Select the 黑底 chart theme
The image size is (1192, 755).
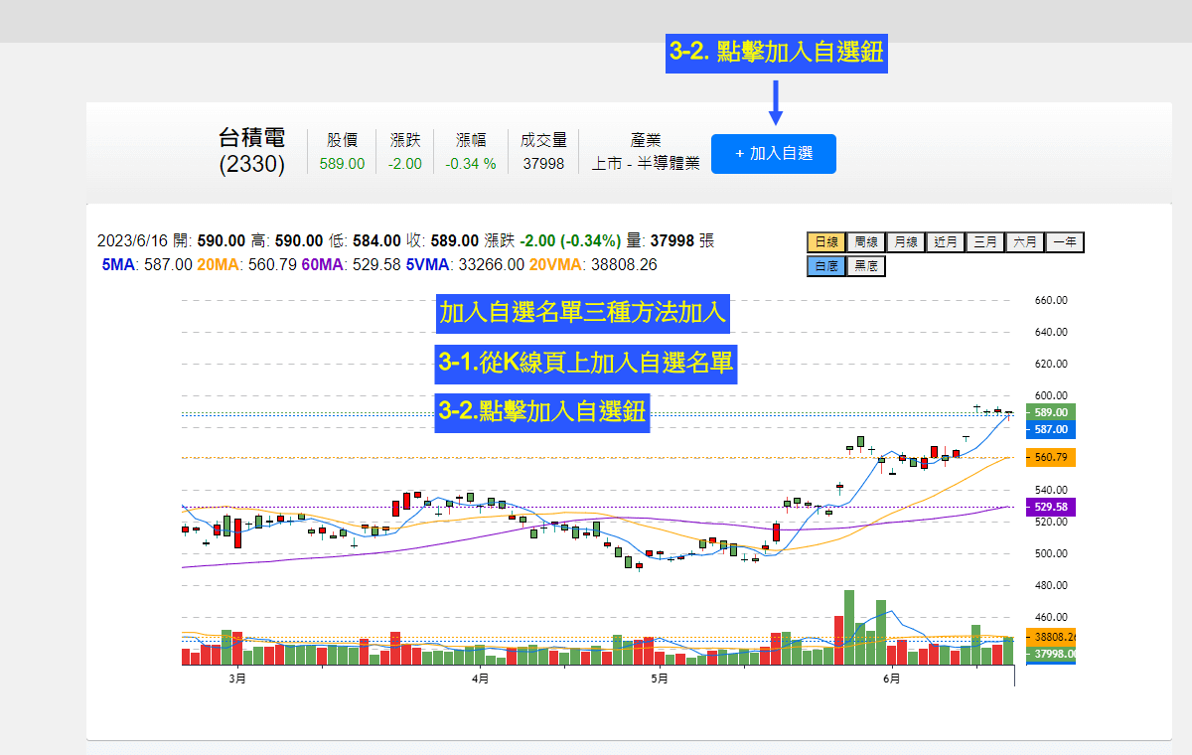865,266
